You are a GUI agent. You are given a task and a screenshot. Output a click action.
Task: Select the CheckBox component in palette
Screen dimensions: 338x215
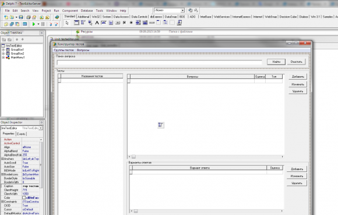coord(124,23)
